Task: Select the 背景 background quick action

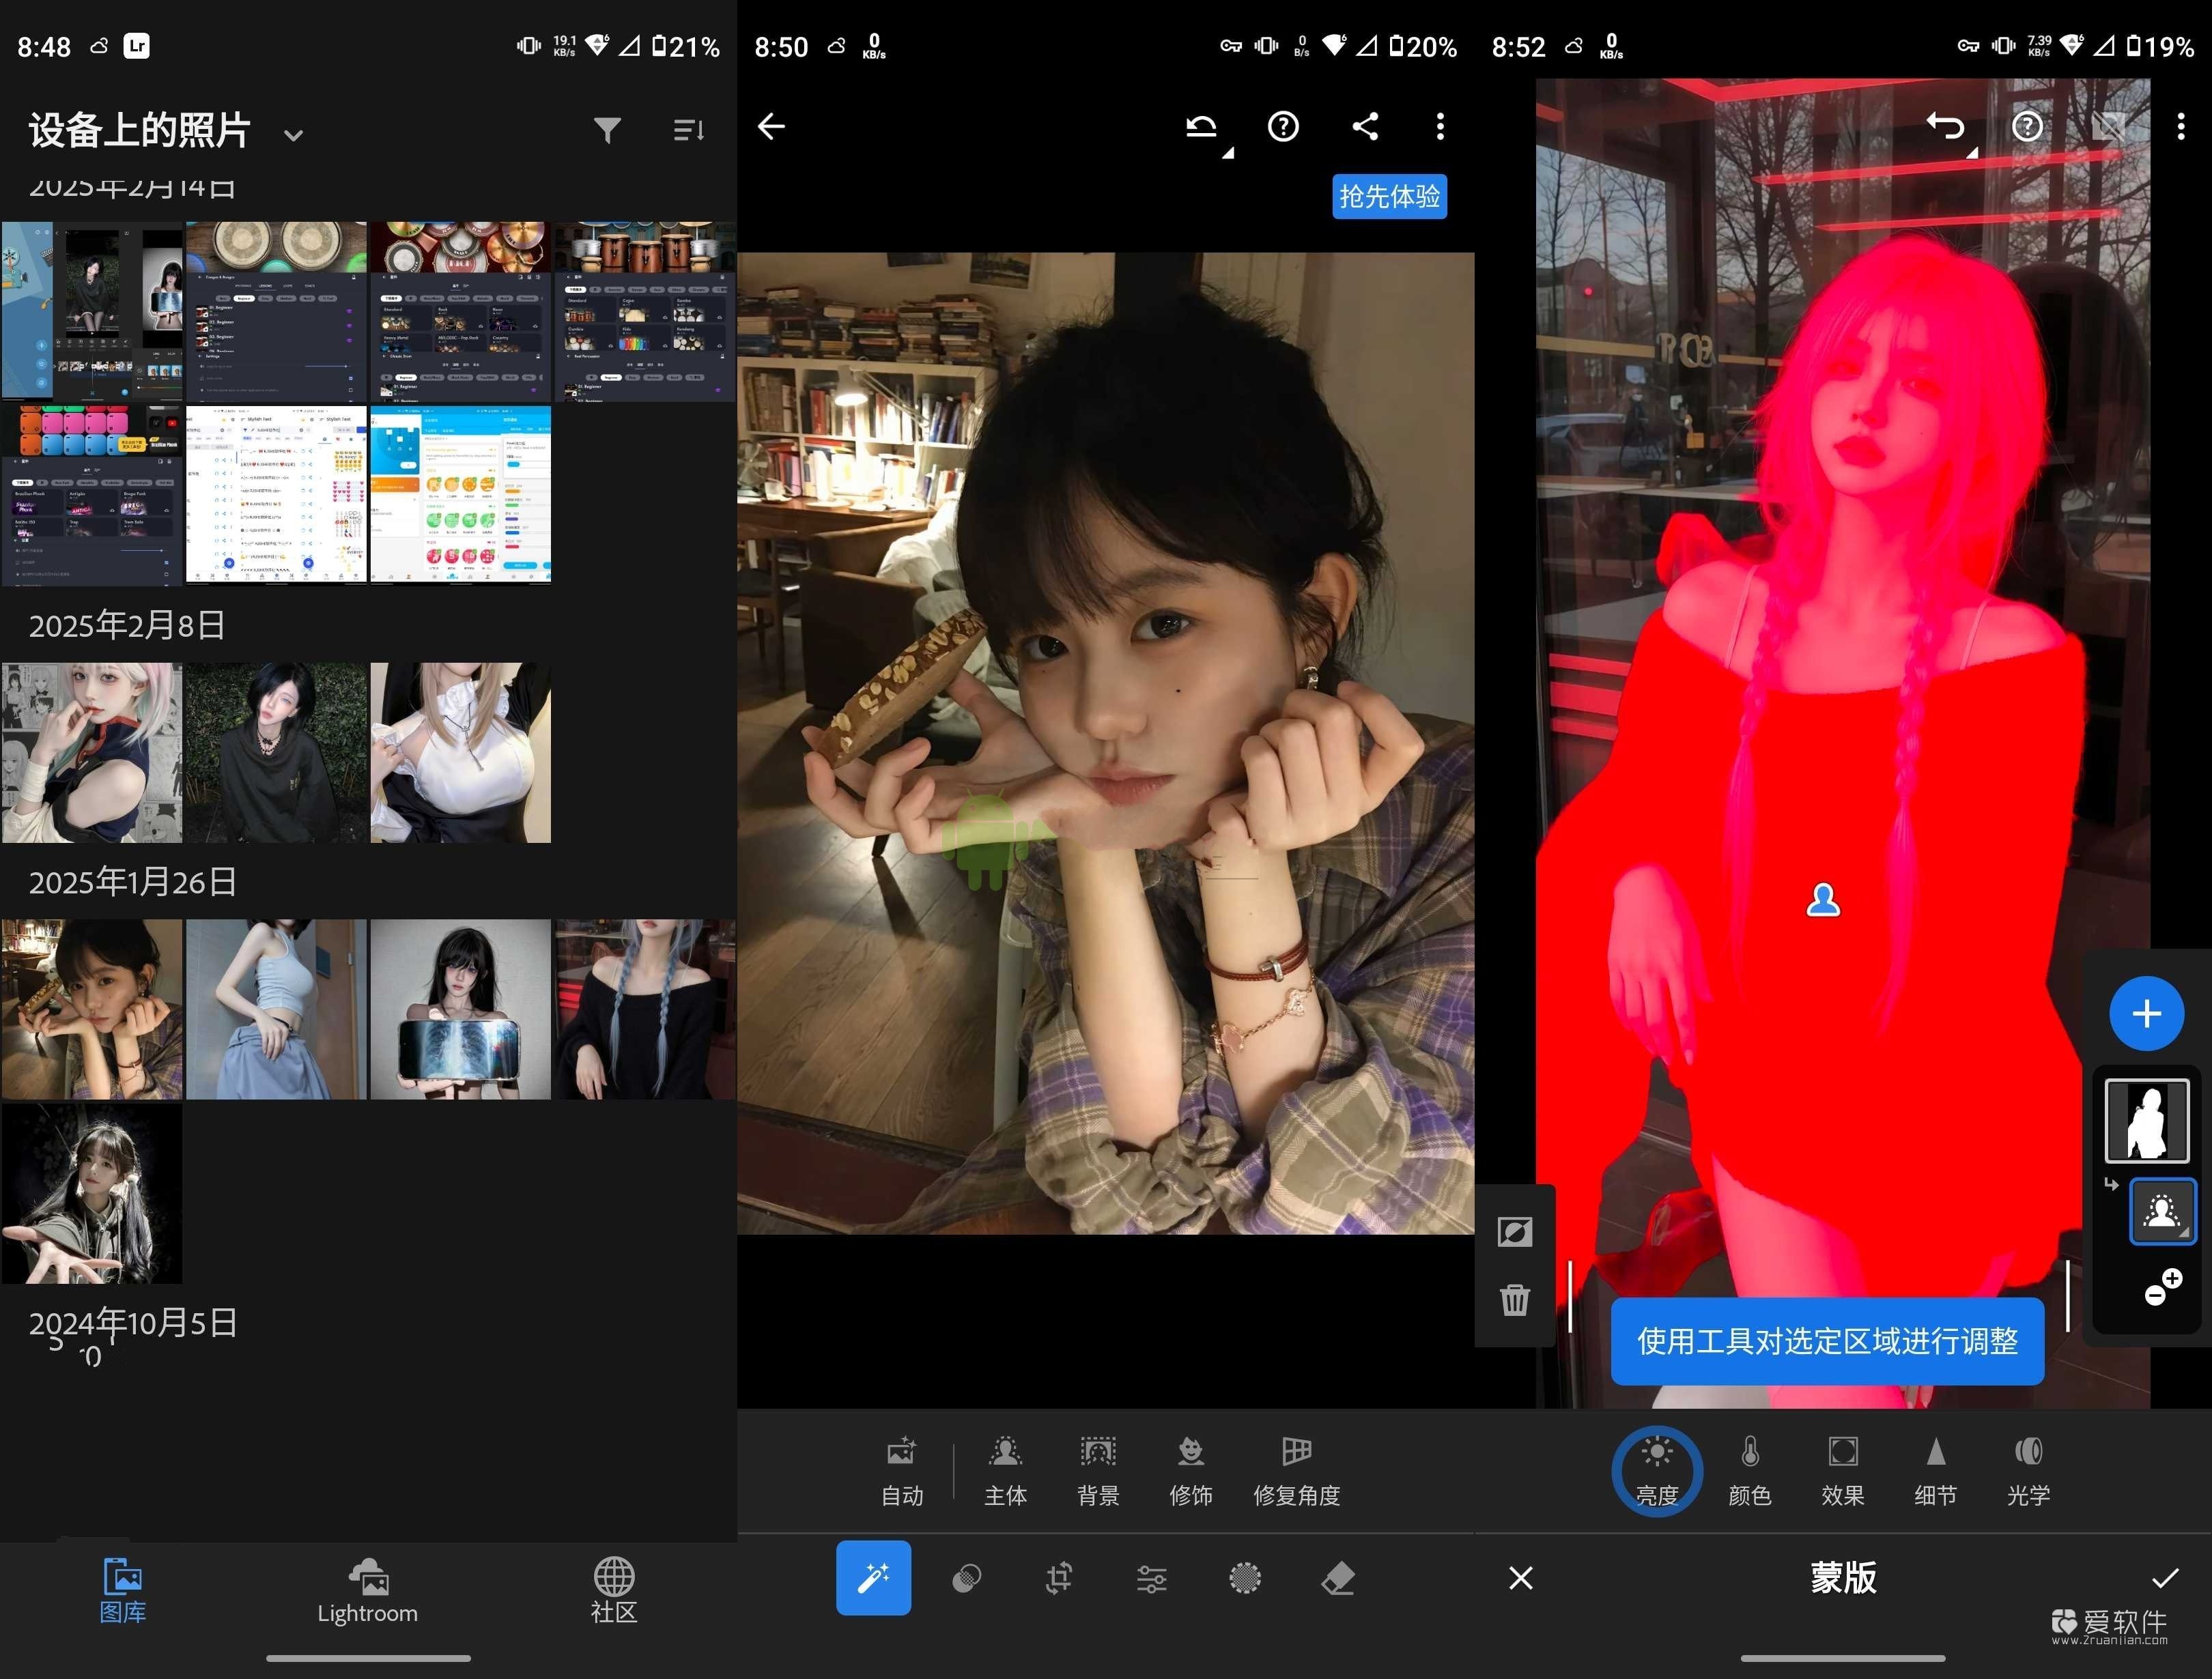Action: click(x=1098, y=1471)
